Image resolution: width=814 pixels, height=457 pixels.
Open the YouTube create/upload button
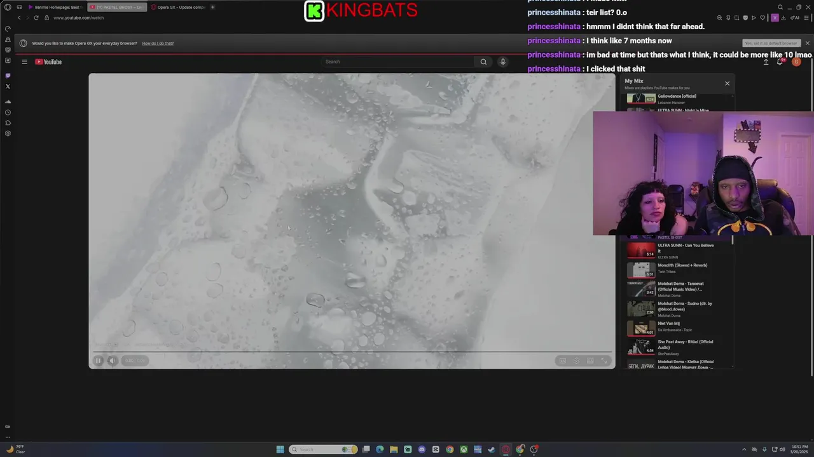click(766, 62)
